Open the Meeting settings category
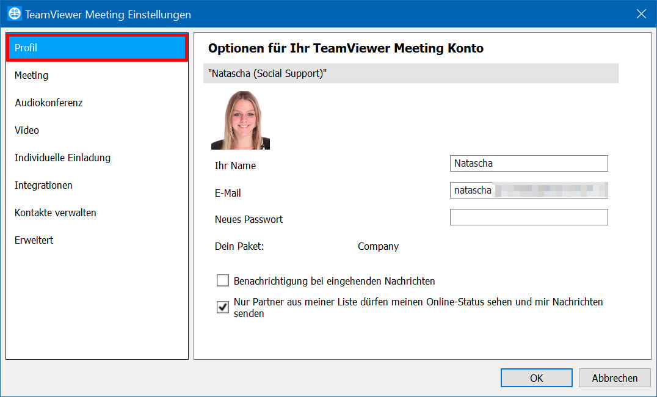The image size is (657, 397). coord(97,76)
